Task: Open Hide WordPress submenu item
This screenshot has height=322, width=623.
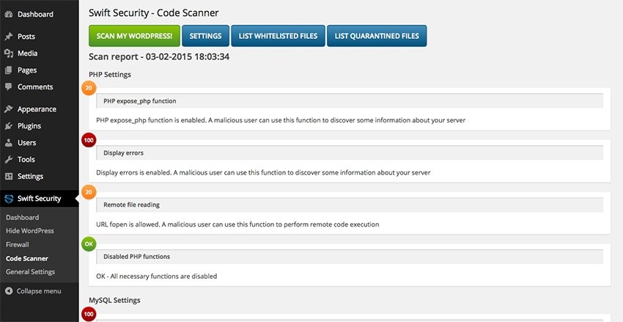Action: point(29,231)
